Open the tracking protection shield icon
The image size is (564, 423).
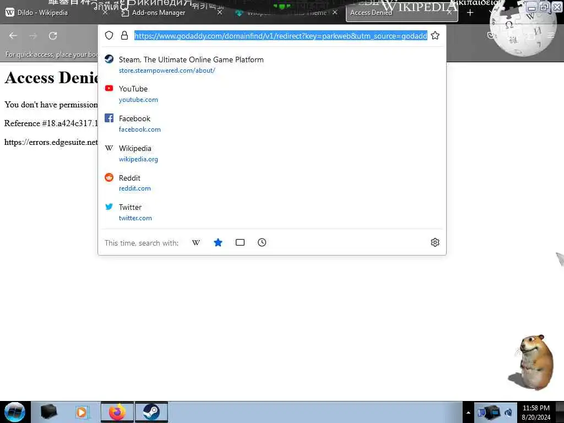click(109, 35)
